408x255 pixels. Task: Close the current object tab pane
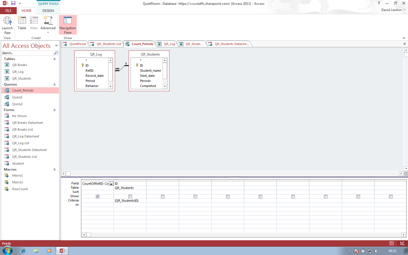[405, 44]
